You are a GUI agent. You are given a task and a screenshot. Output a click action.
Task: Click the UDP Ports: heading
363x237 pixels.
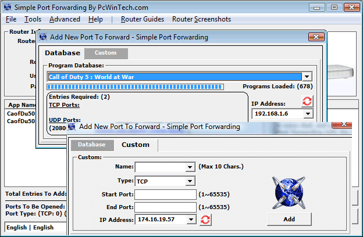tap(65, 120)
